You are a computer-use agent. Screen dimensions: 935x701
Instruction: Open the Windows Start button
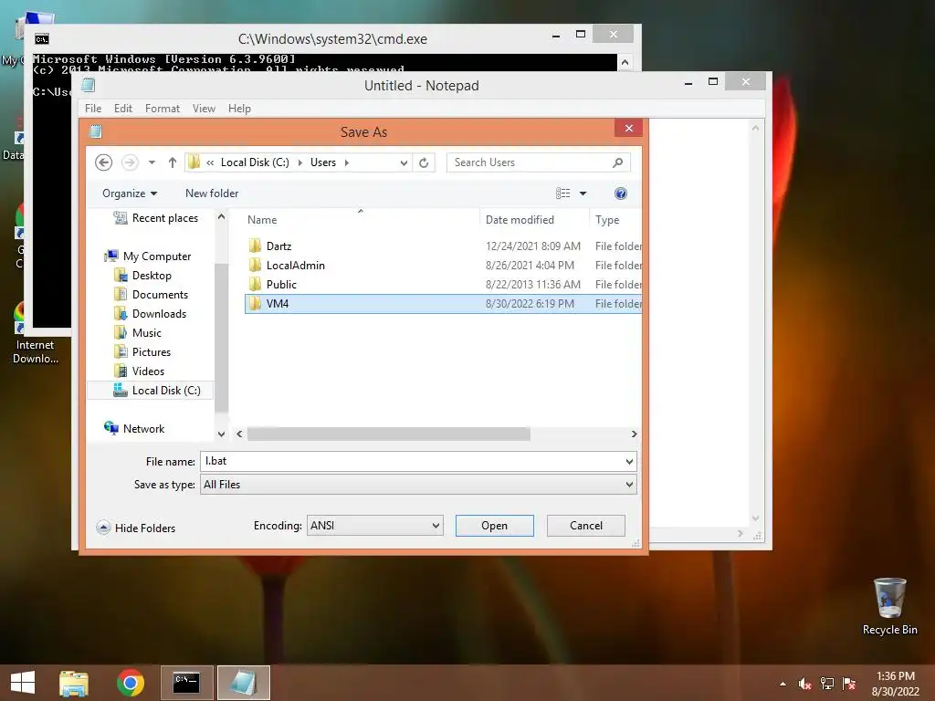(x=23, y=683)
